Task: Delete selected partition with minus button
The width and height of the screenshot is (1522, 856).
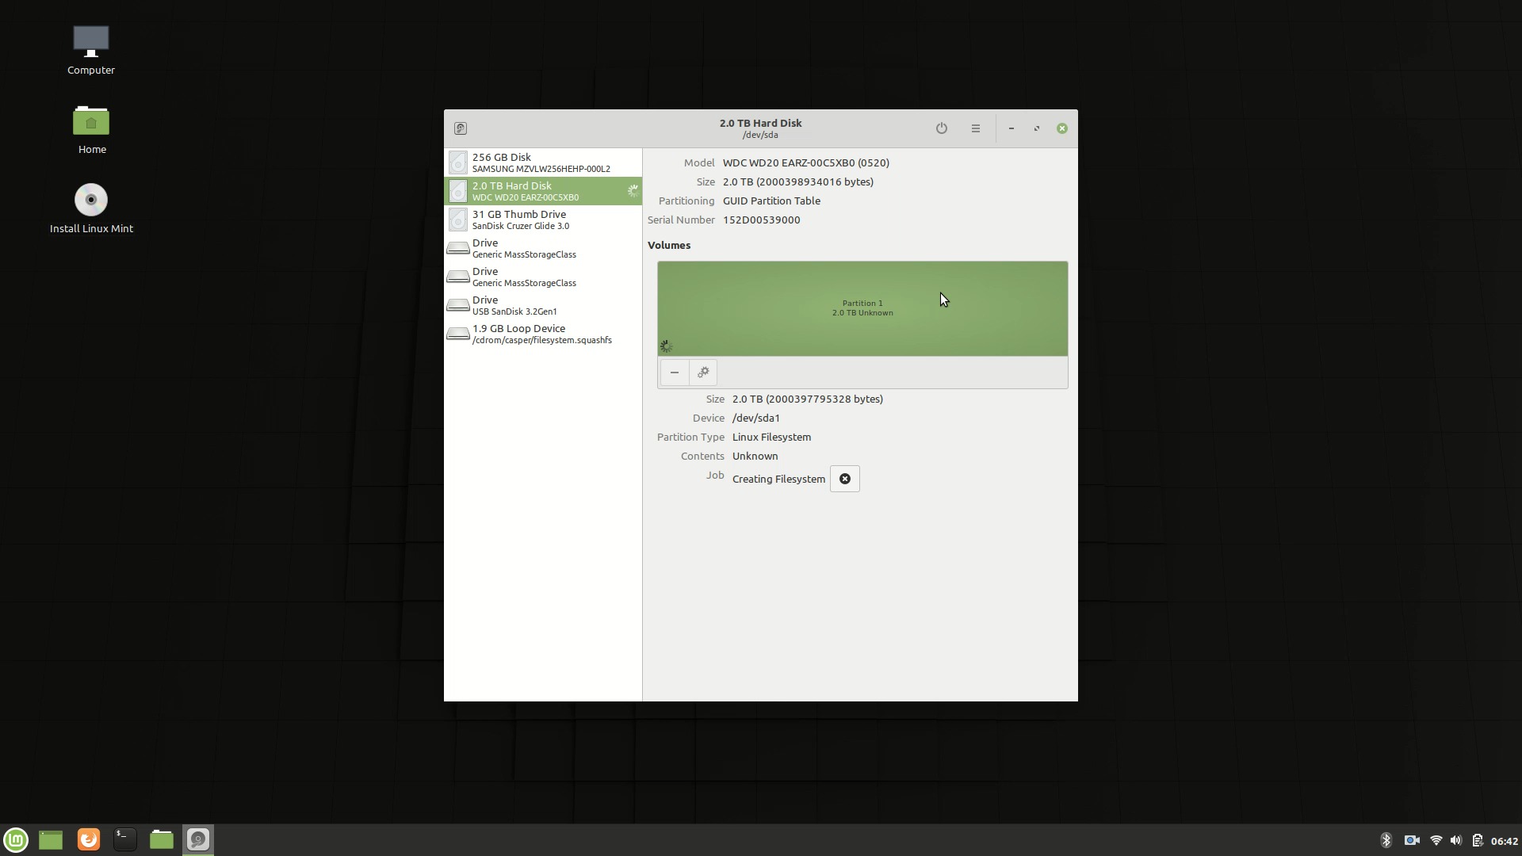Action: coord(675,373)
